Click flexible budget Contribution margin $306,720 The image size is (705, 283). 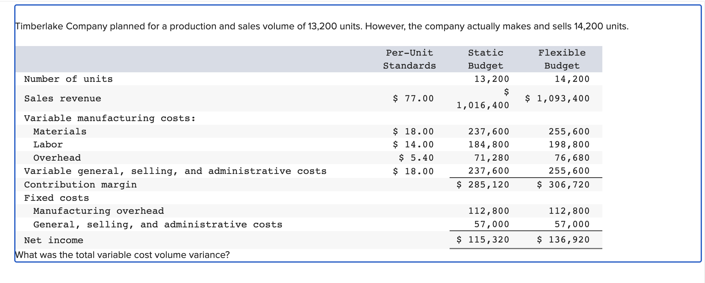click(x=563, y=185)
